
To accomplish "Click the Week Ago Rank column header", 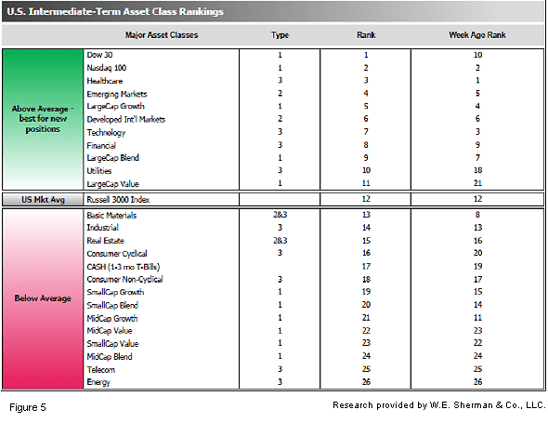I will 477,35.
